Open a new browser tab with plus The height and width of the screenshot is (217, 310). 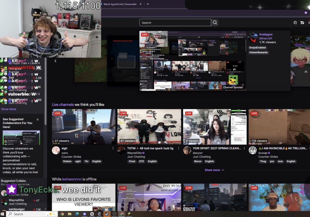[148, 4]
